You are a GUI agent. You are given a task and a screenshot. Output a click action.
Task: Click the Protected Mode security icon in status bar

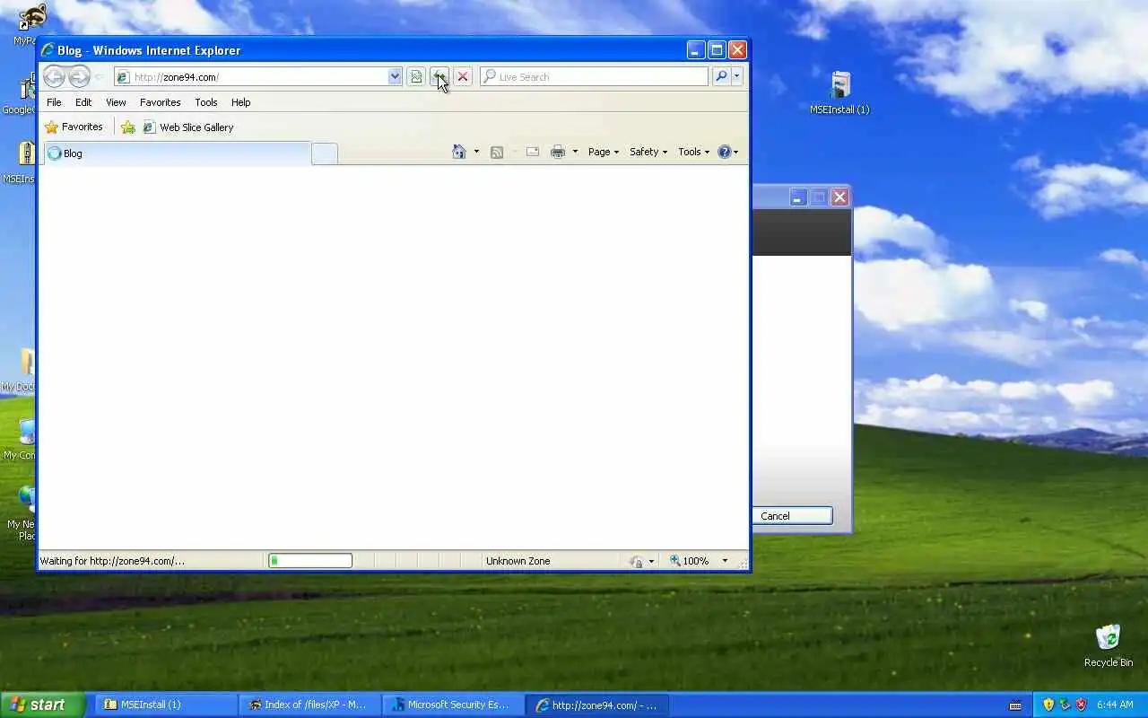(637, 561)
